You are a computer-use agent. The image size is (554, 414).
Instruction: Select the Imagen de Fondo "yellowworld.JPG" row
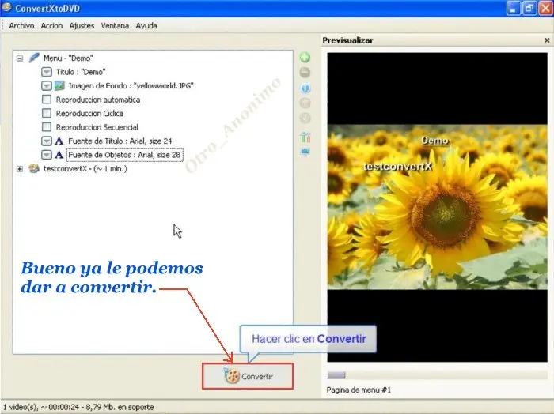tap(131, 85)
